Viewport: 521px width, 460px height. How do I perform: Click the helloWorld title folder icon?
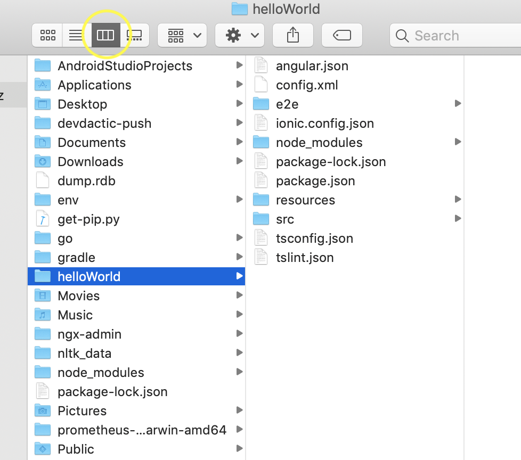240,9
